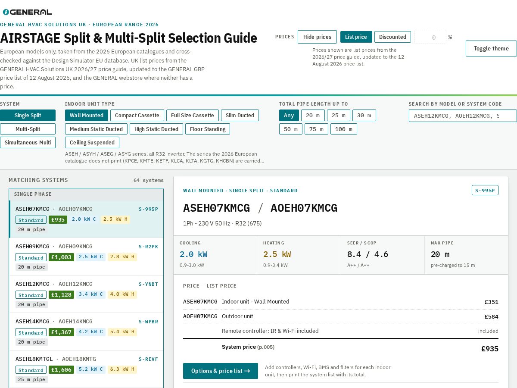This screenshot has width=517, height=388.
Task: Choose Wall Mounted indoor unit type
Action: [87, 116]
